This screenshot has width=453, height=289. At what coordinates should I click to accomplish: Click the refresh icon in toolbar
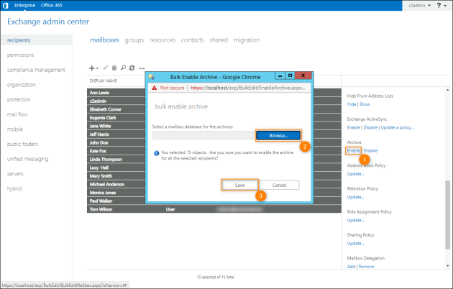[x=132, y=68]
